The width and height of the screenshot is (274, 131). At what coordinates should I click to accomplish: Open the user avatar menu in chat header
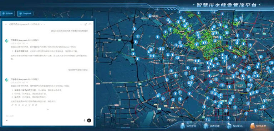click(90, 24)
